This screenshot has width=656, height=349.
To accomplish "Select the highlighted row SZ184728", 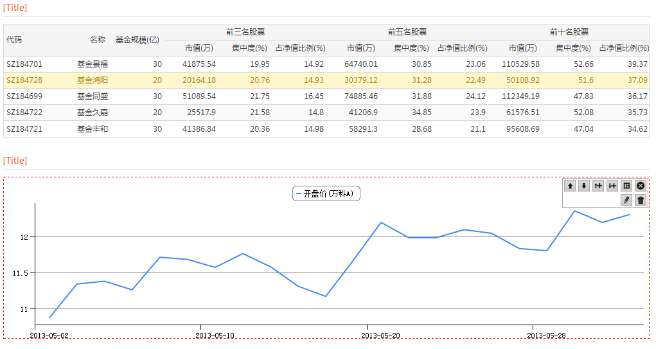I will 24,80.
